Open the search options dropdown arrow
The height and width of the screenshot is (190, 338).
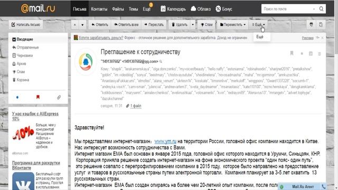coord(314,9)
